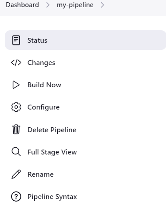Click the Pipeline Syntax question mark icon
Image resolution: width=166 pixels, height=207 pixels.
click(16, 197)
